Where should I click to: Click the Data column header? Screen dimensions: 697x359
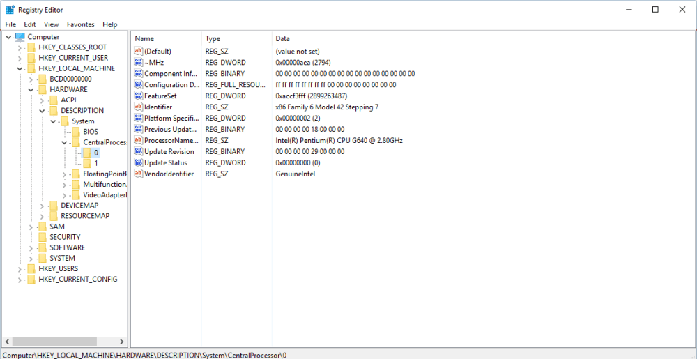[x=283, y=38]
